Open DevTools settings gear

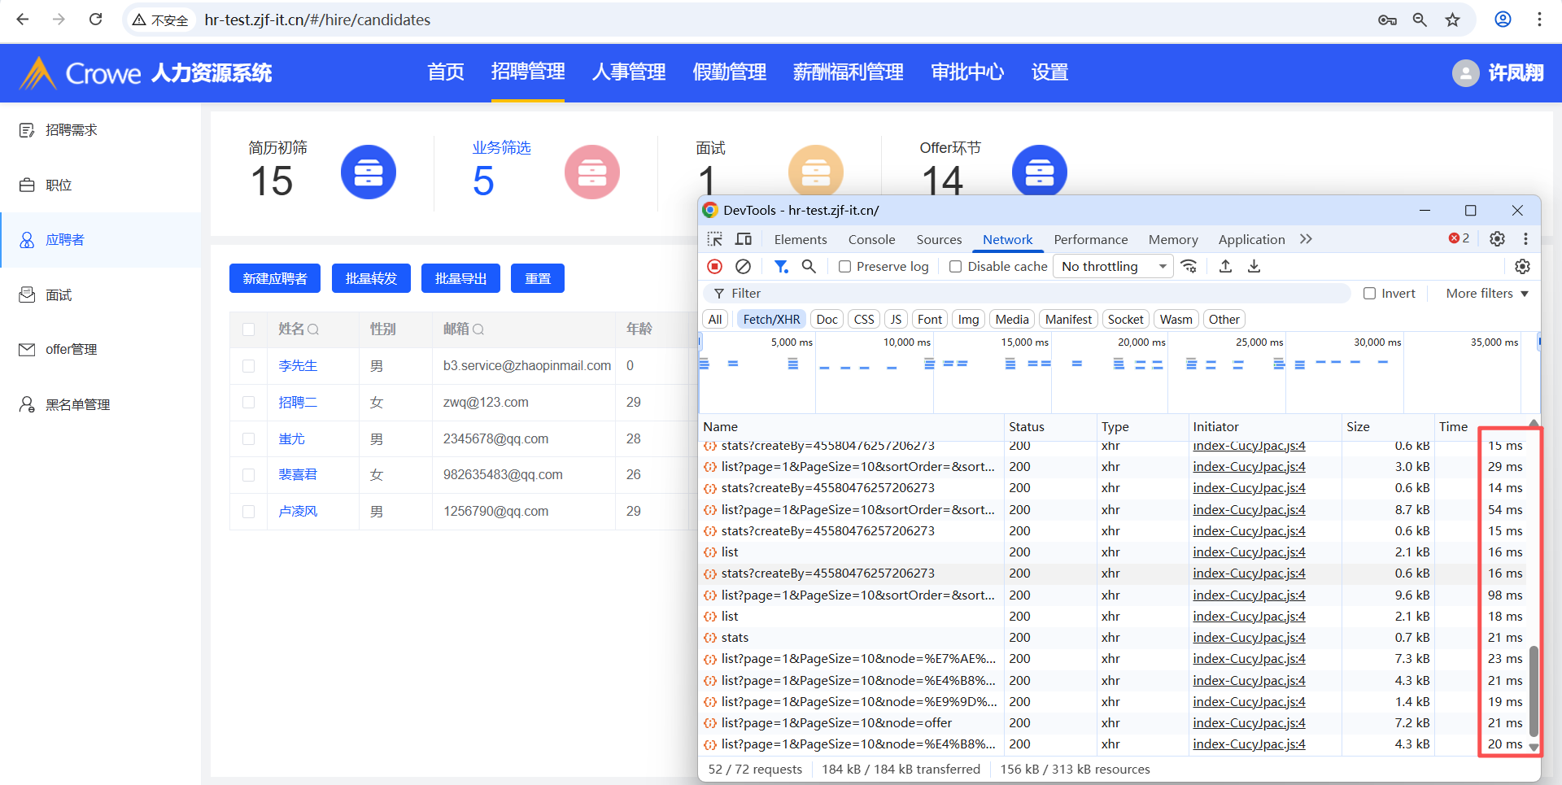(1497, 239)
